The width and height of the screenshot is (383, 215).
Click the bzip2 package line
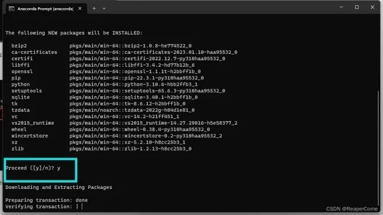(x=102, y=46)
